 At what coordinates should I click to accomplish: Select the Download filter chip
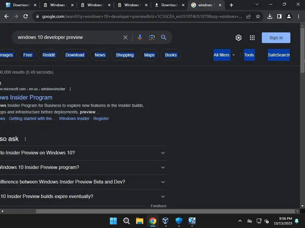[x=75, y=55]
